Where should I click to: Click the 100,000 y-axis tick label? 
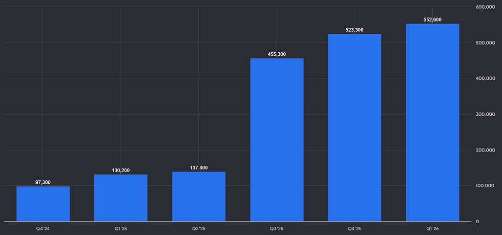coord(484,186)
